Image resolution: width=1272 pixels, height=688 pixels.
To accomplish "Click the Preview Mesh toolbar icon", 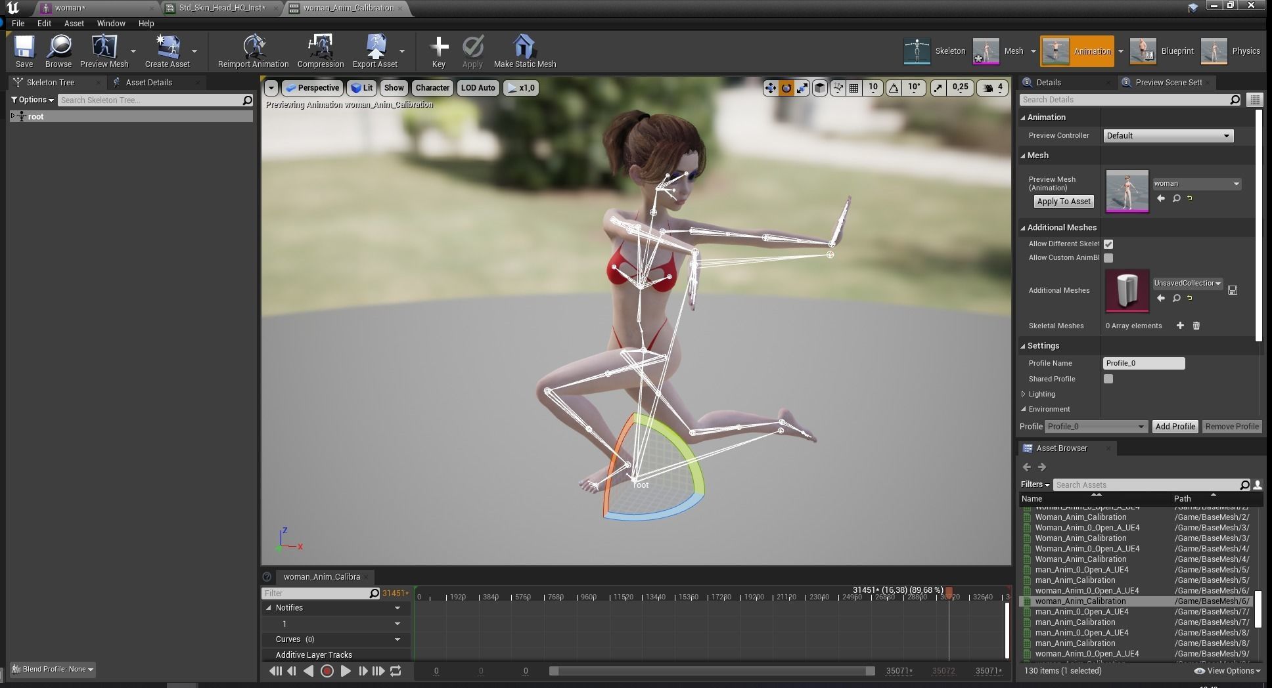I will (104, 51).
